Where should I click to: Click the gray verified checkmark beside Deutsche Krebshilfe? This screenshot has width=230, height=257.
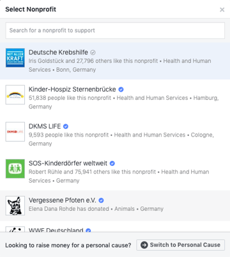pos(93,53)
